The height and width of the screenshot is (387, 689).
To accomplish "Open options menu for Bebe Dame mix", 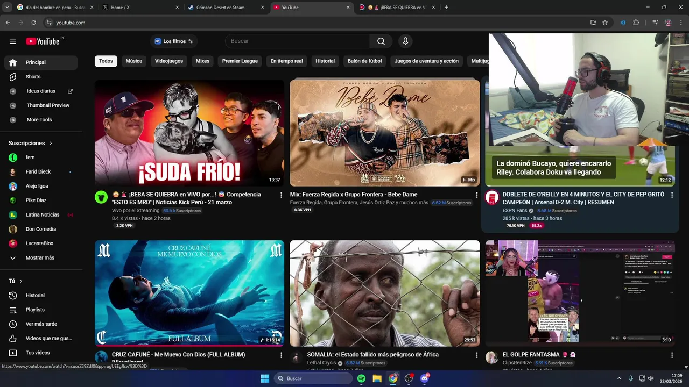I will [476, 195].
